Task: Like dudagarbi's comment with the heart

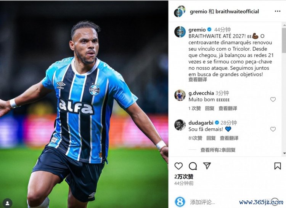Action: tap(273, 129)
